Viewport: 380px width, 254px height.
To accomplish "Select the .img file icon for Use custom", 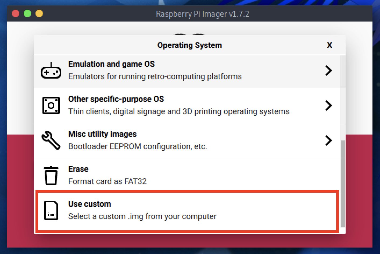I will click(51, 210).
